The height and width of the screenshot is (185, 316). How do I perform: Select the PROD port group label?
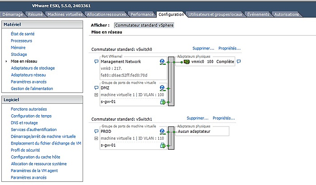(106, 131)
